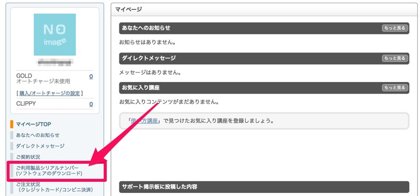Select the メッセージはありません。 text
Screen dimensions: 420x196
[150, 72]
